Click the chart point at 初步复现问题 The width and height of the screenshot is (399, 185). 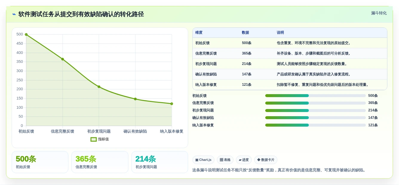pos(99,87)
